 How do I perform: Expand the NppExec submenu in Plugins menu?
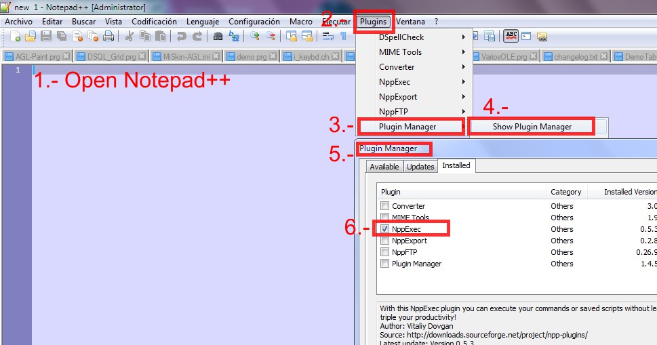pos(414,82)
